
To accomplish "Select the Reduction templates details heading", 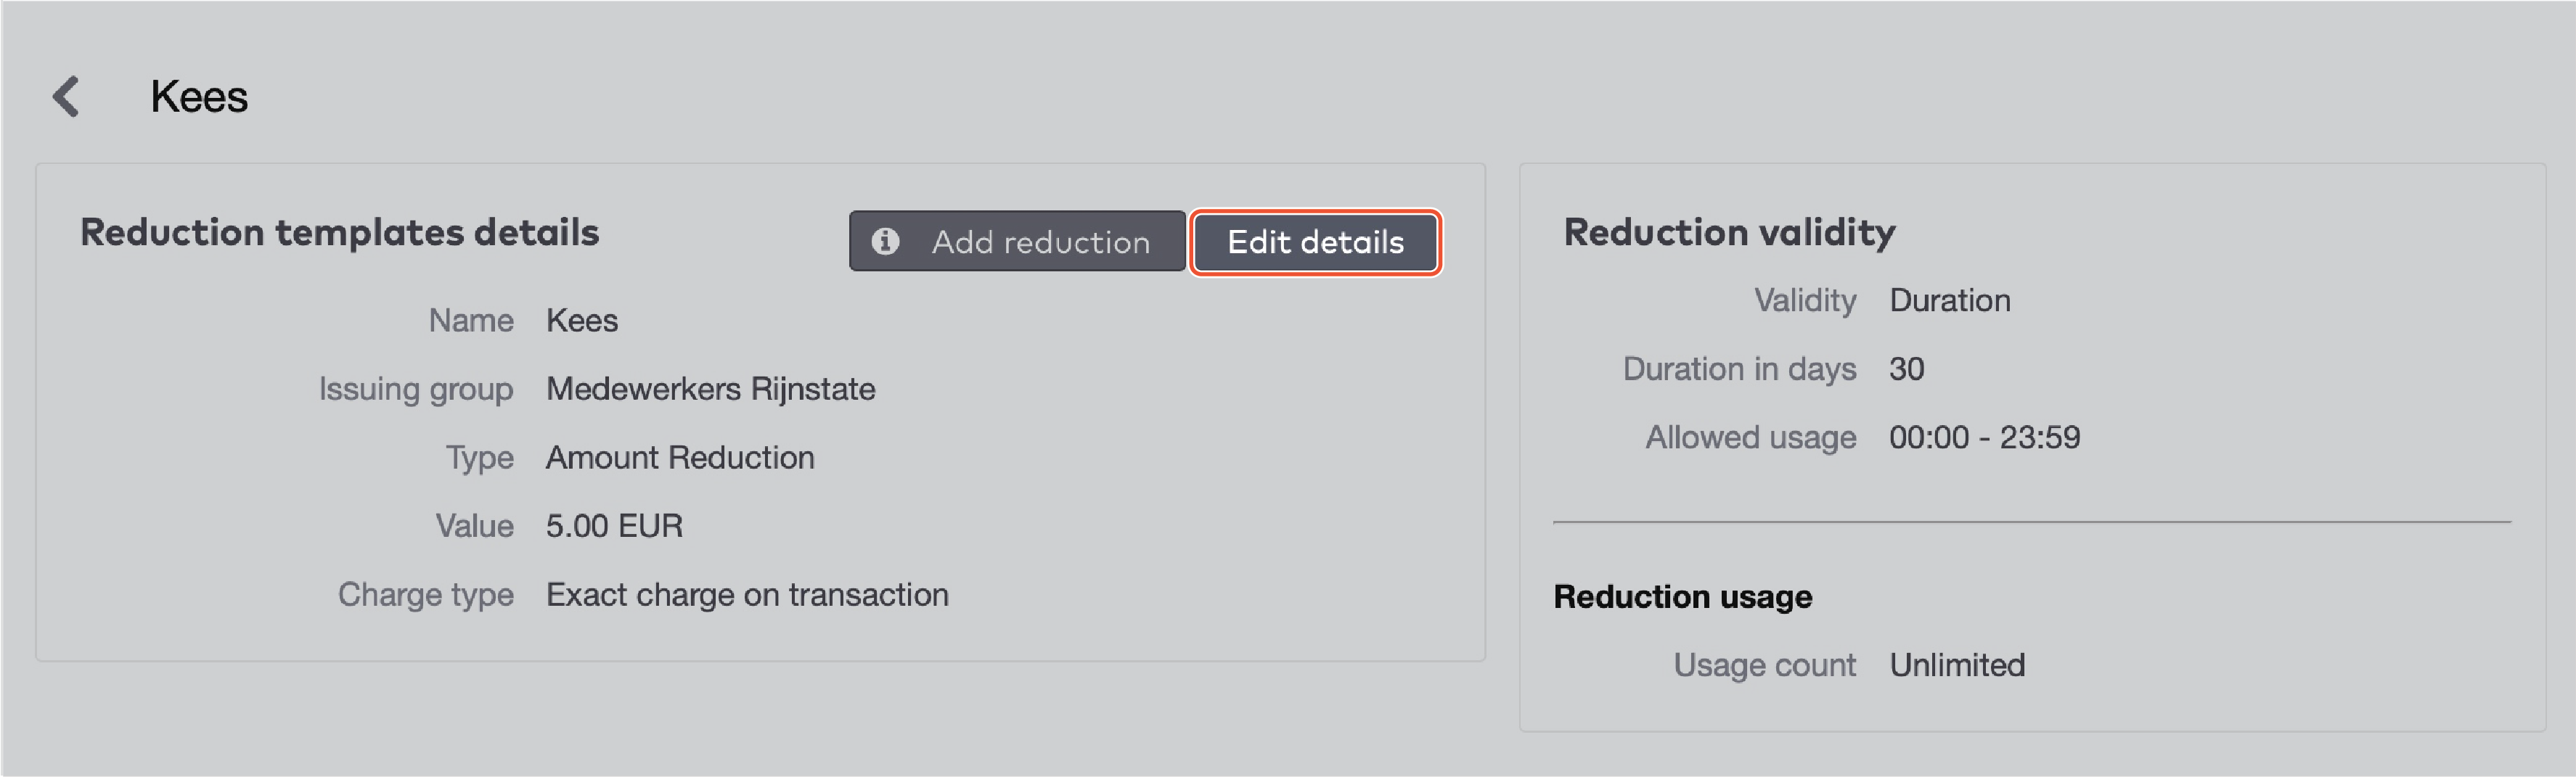I will click(340, 232).
